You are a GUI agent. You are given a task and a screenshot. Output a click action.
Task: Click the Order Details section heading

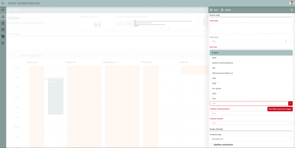216,129
